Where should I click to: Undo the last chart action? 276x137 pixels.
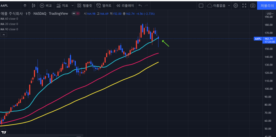[140, 6]
